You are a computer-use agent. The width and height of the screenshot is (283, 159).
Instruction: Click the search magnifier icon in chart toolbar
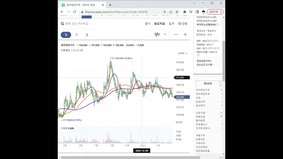62,24
